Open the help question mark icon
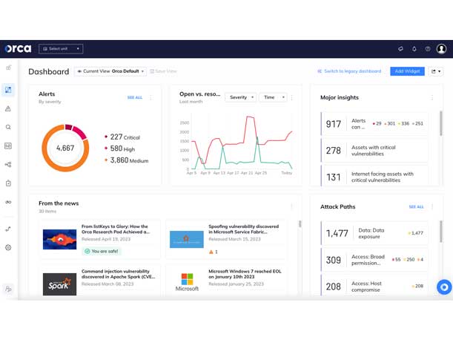Screen dimensions: 453x340 pos(428,49)
